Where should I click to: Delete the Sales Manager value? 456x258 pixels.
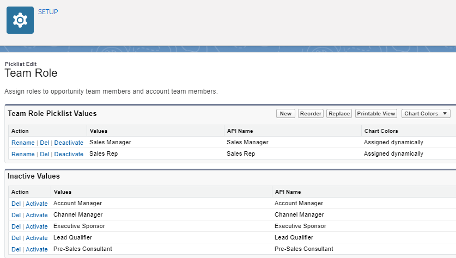click(45, 143)
